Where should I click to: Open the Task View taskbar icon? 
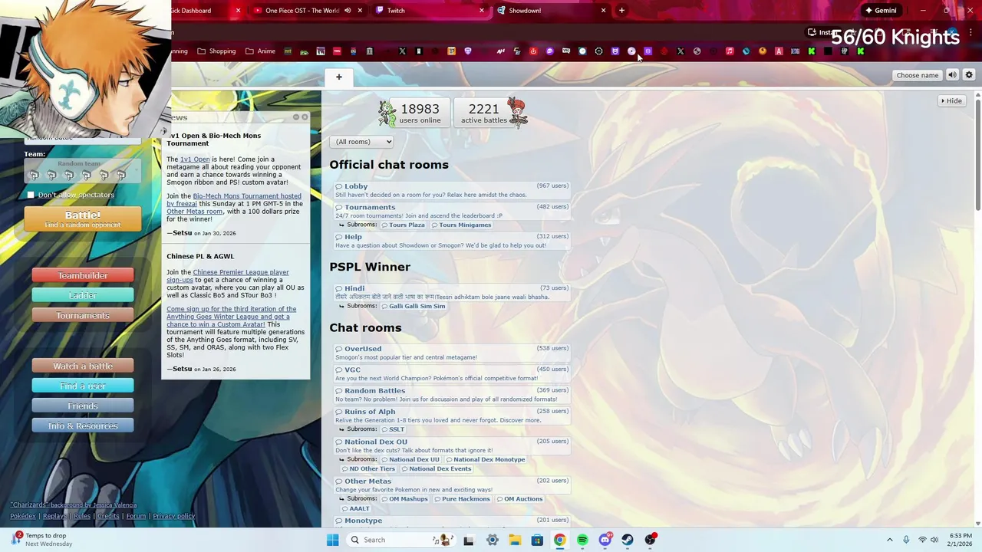(469, 540)
